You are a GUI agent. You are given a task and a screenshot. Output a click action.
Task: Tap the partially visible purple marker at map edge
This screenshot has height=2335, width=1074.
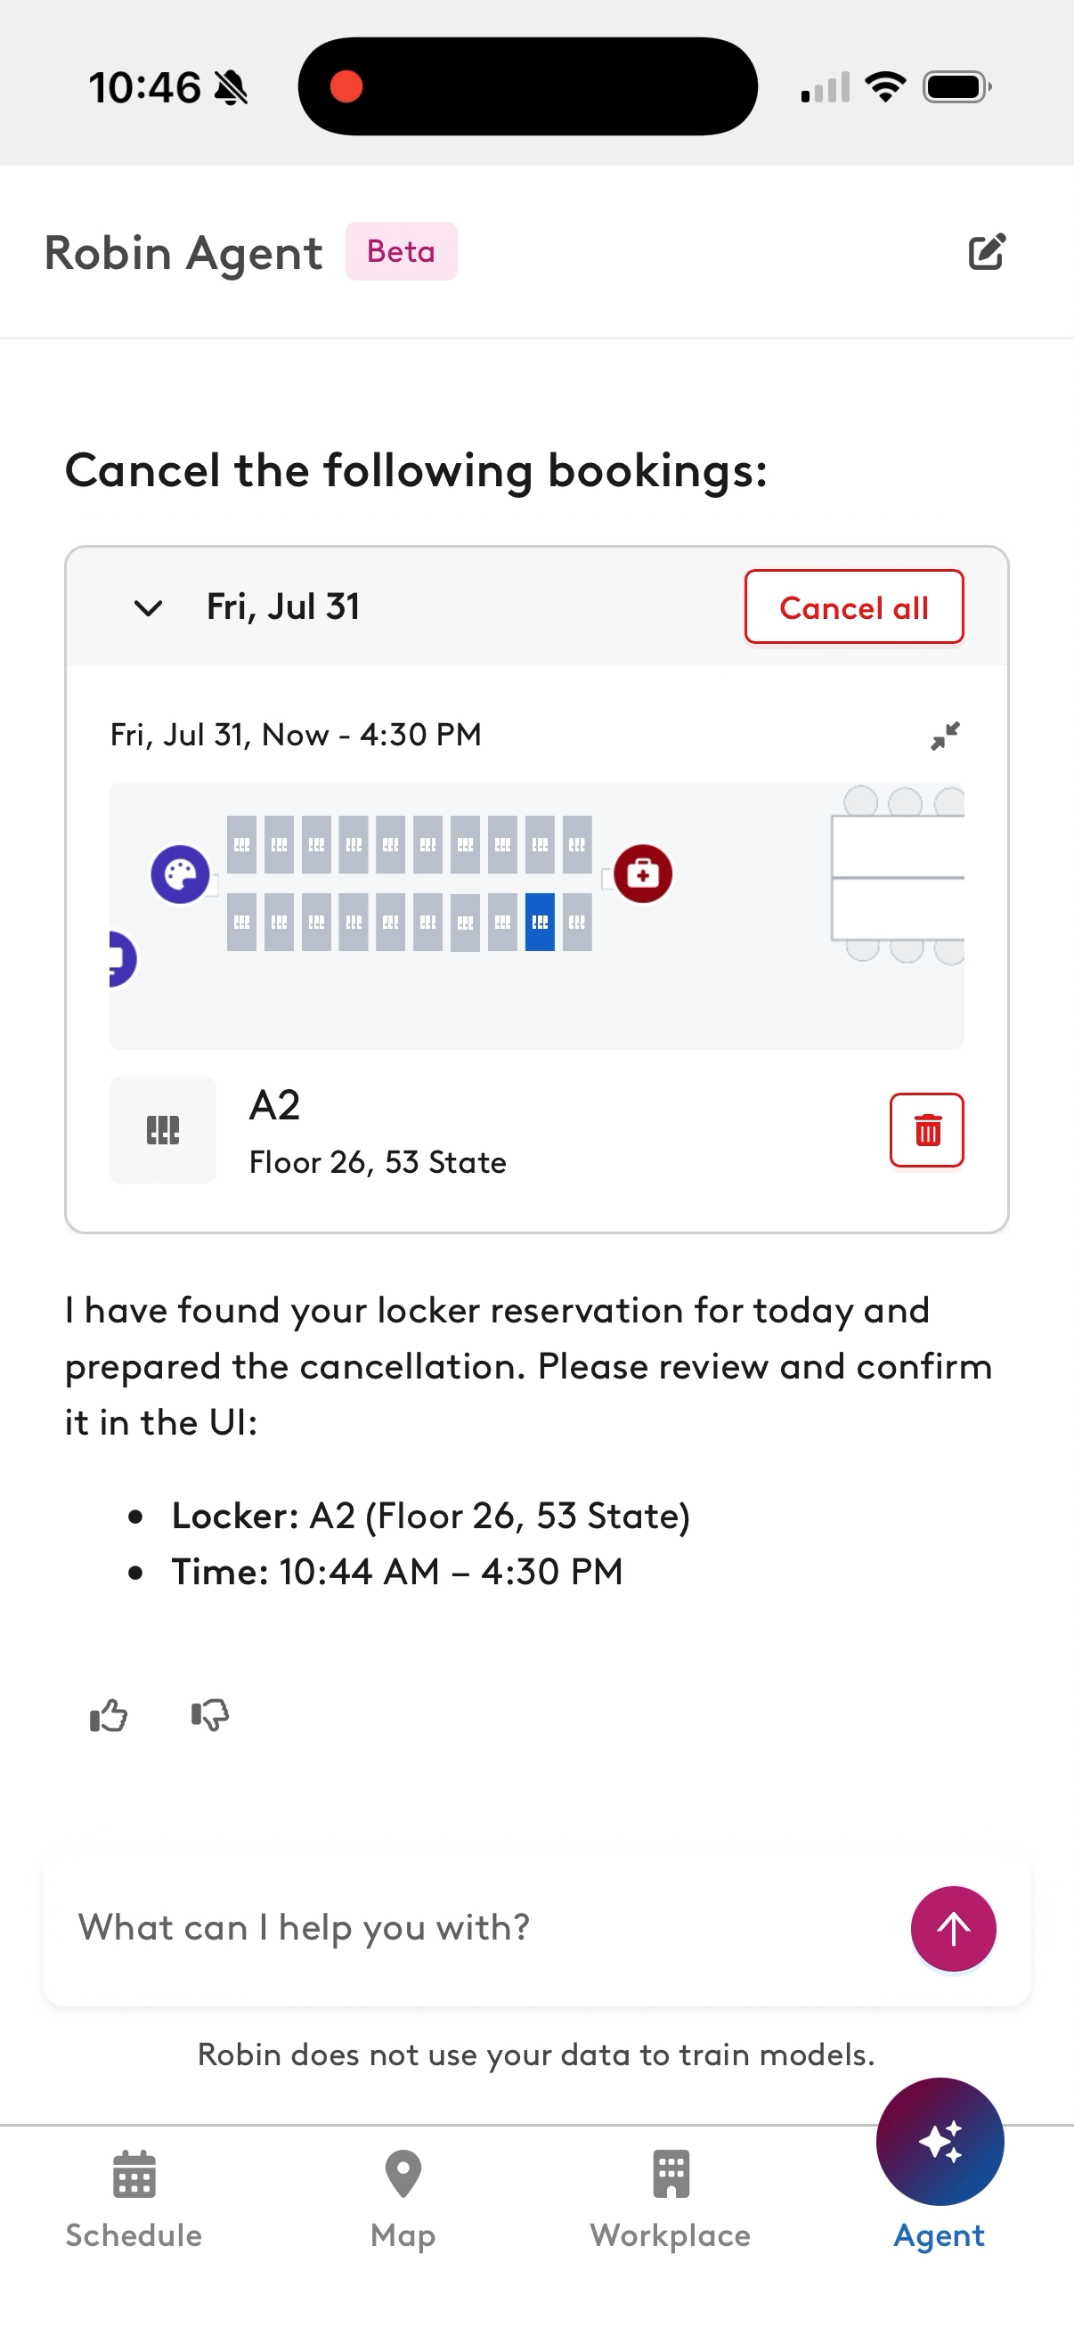coord(122,959)
